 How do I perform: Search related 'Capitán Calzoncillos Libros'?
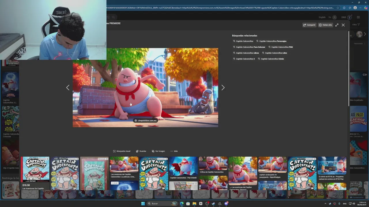coord(246,53)
